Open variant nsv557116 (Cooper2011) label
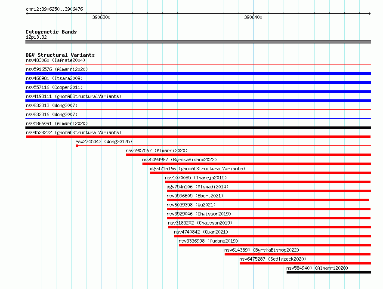 click(54, 87)
